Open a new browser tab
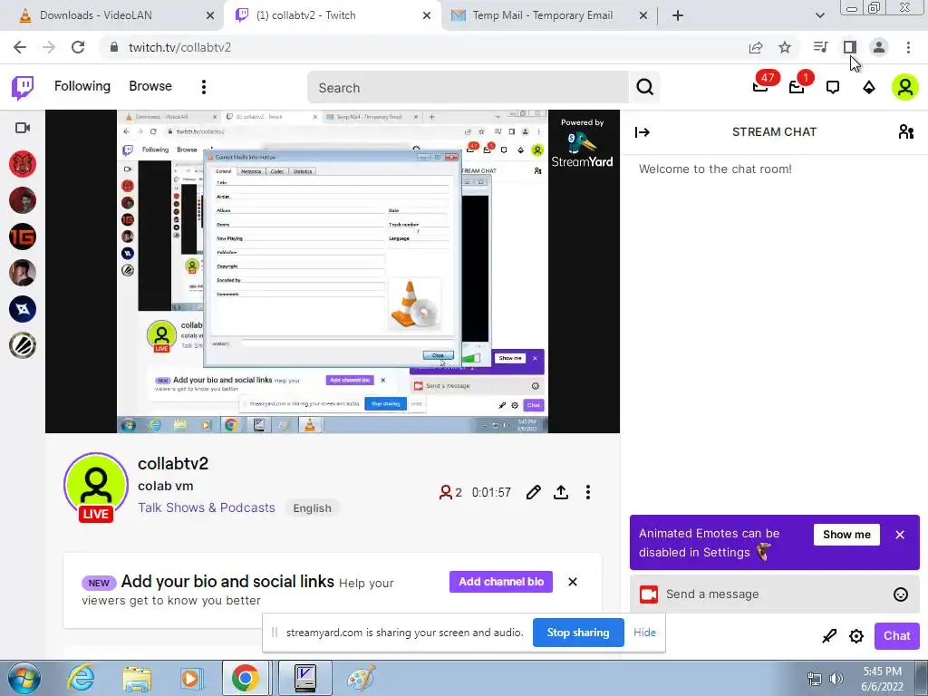This screenshot has width=928, height=696. click(x=678, y=15)
